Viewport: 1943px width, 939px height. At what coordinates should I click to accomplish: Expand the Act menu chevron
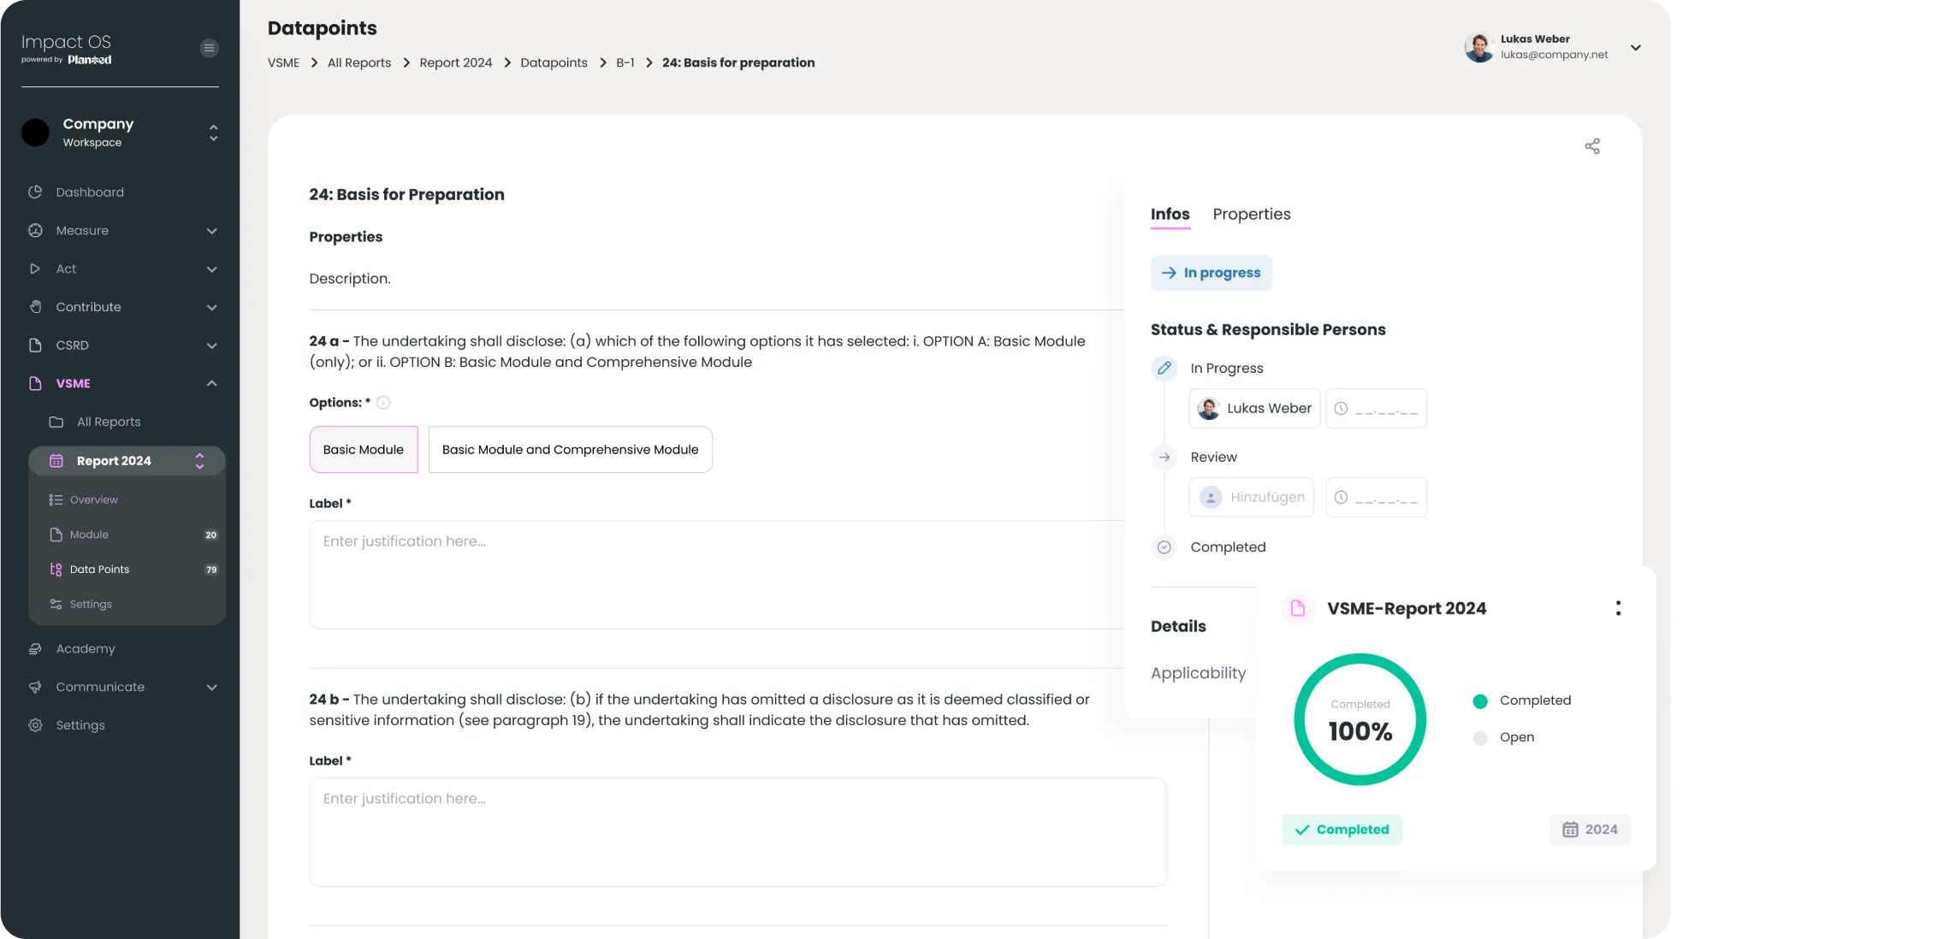pos(211,269)
